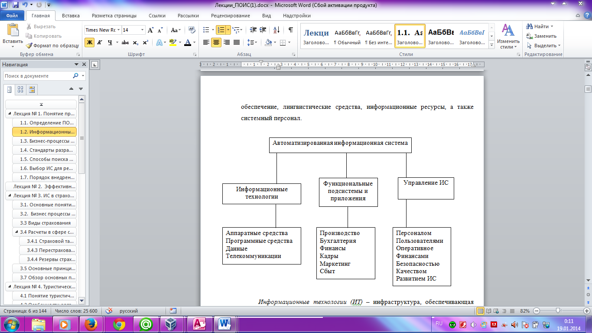Collapse Лекция № 1 heading in navigation
This screenshot has width=592, height=333.
coord(10,114)
